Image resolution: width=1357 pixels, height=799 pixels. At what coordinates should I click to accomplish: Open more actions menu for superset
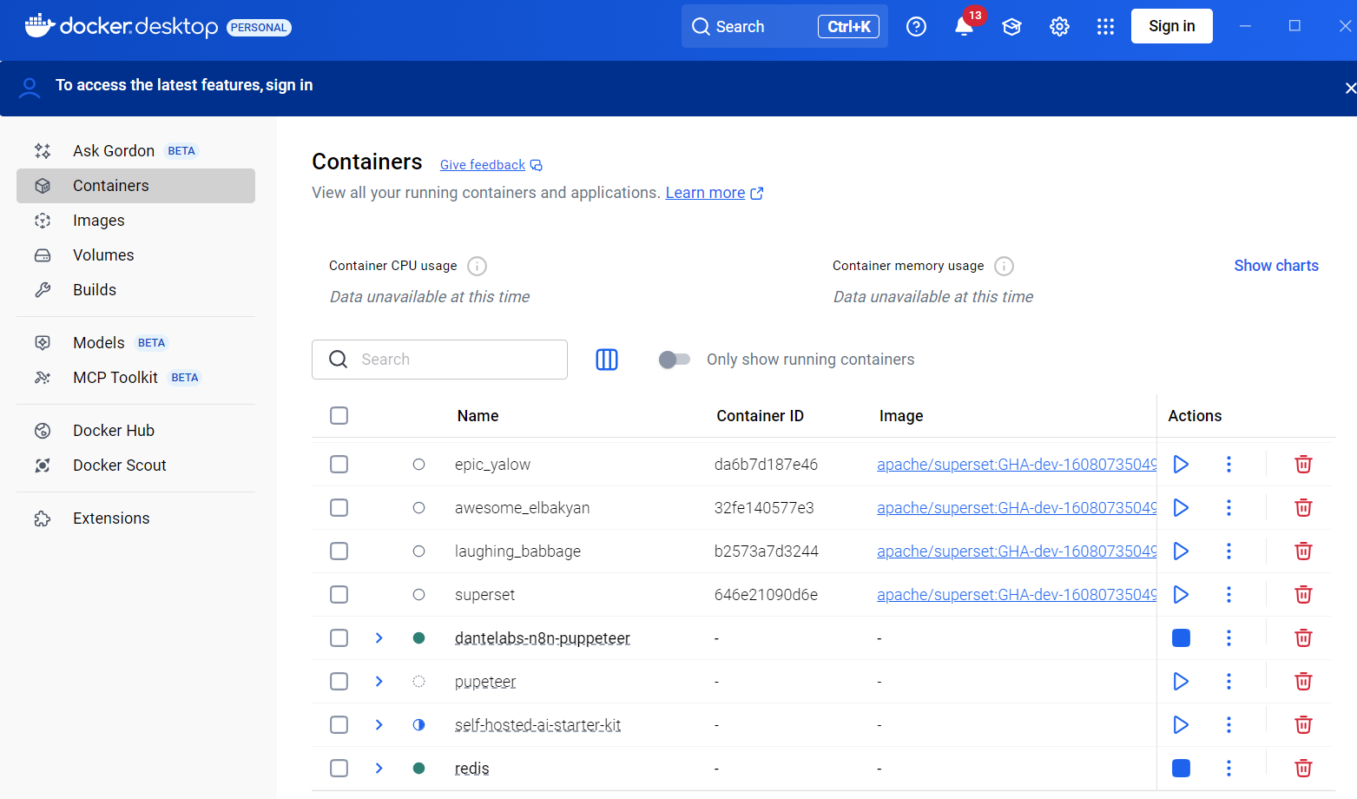[1229, 595]
